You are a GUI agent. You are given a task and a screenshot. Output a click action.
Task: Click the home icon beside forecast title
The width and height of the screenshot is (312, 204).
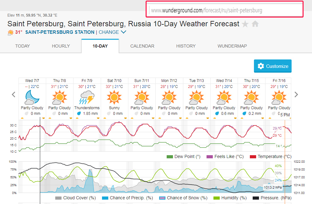click(x=255, y=24)
